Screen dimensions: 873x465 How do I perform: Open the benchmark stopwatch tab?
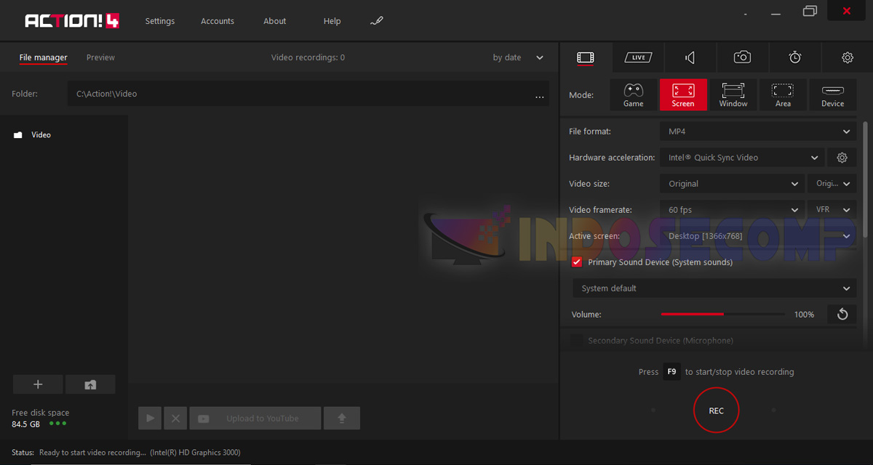(795, 57)
